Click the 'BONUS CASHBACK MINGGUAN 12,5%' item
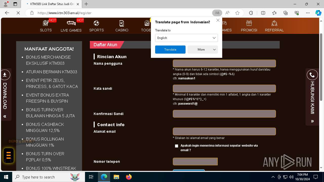Viewport: 324px width, 182px height. coord(45,127)
